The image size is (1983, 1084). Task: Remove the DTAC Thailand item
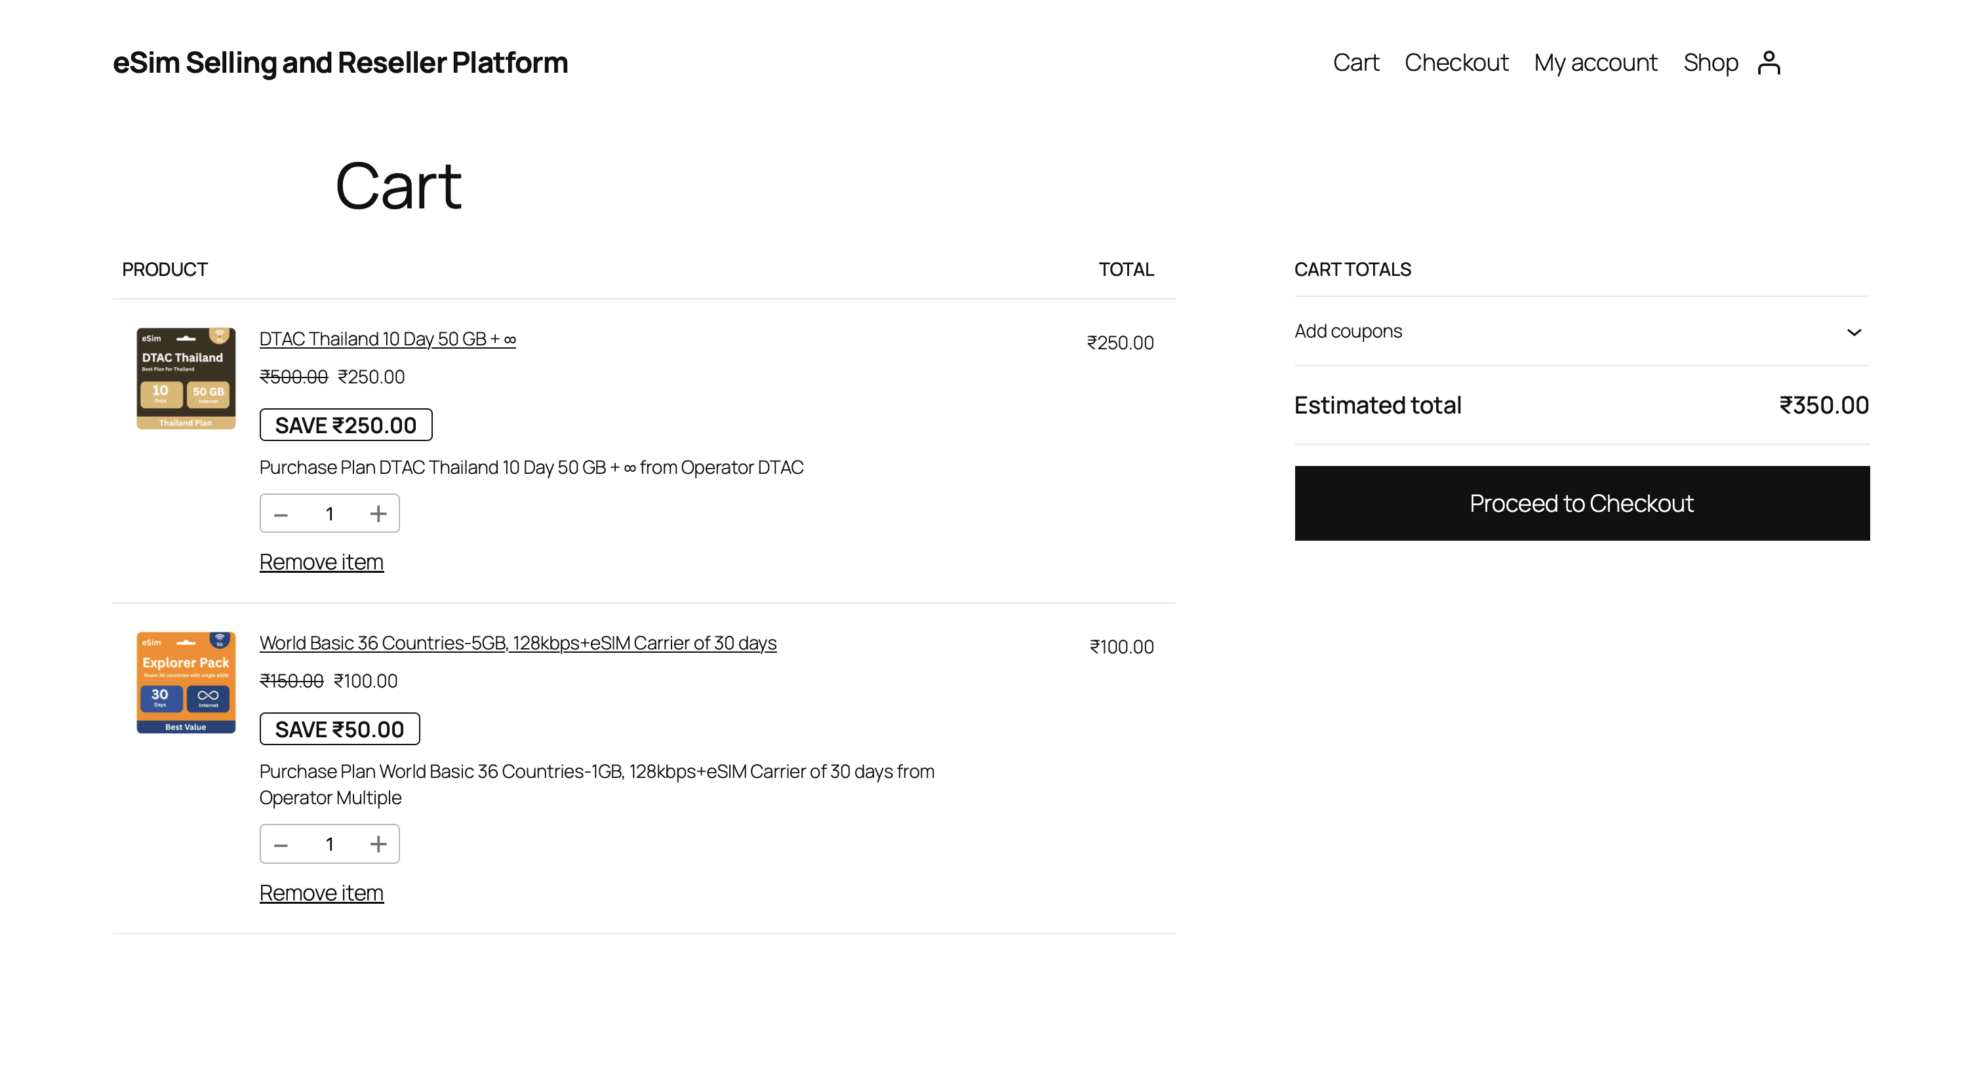(322, 562)
